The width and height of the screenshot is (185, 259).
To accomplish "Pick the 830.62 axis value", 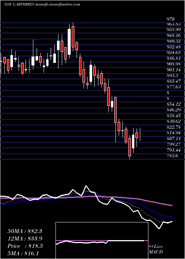I will coord(174,121).
